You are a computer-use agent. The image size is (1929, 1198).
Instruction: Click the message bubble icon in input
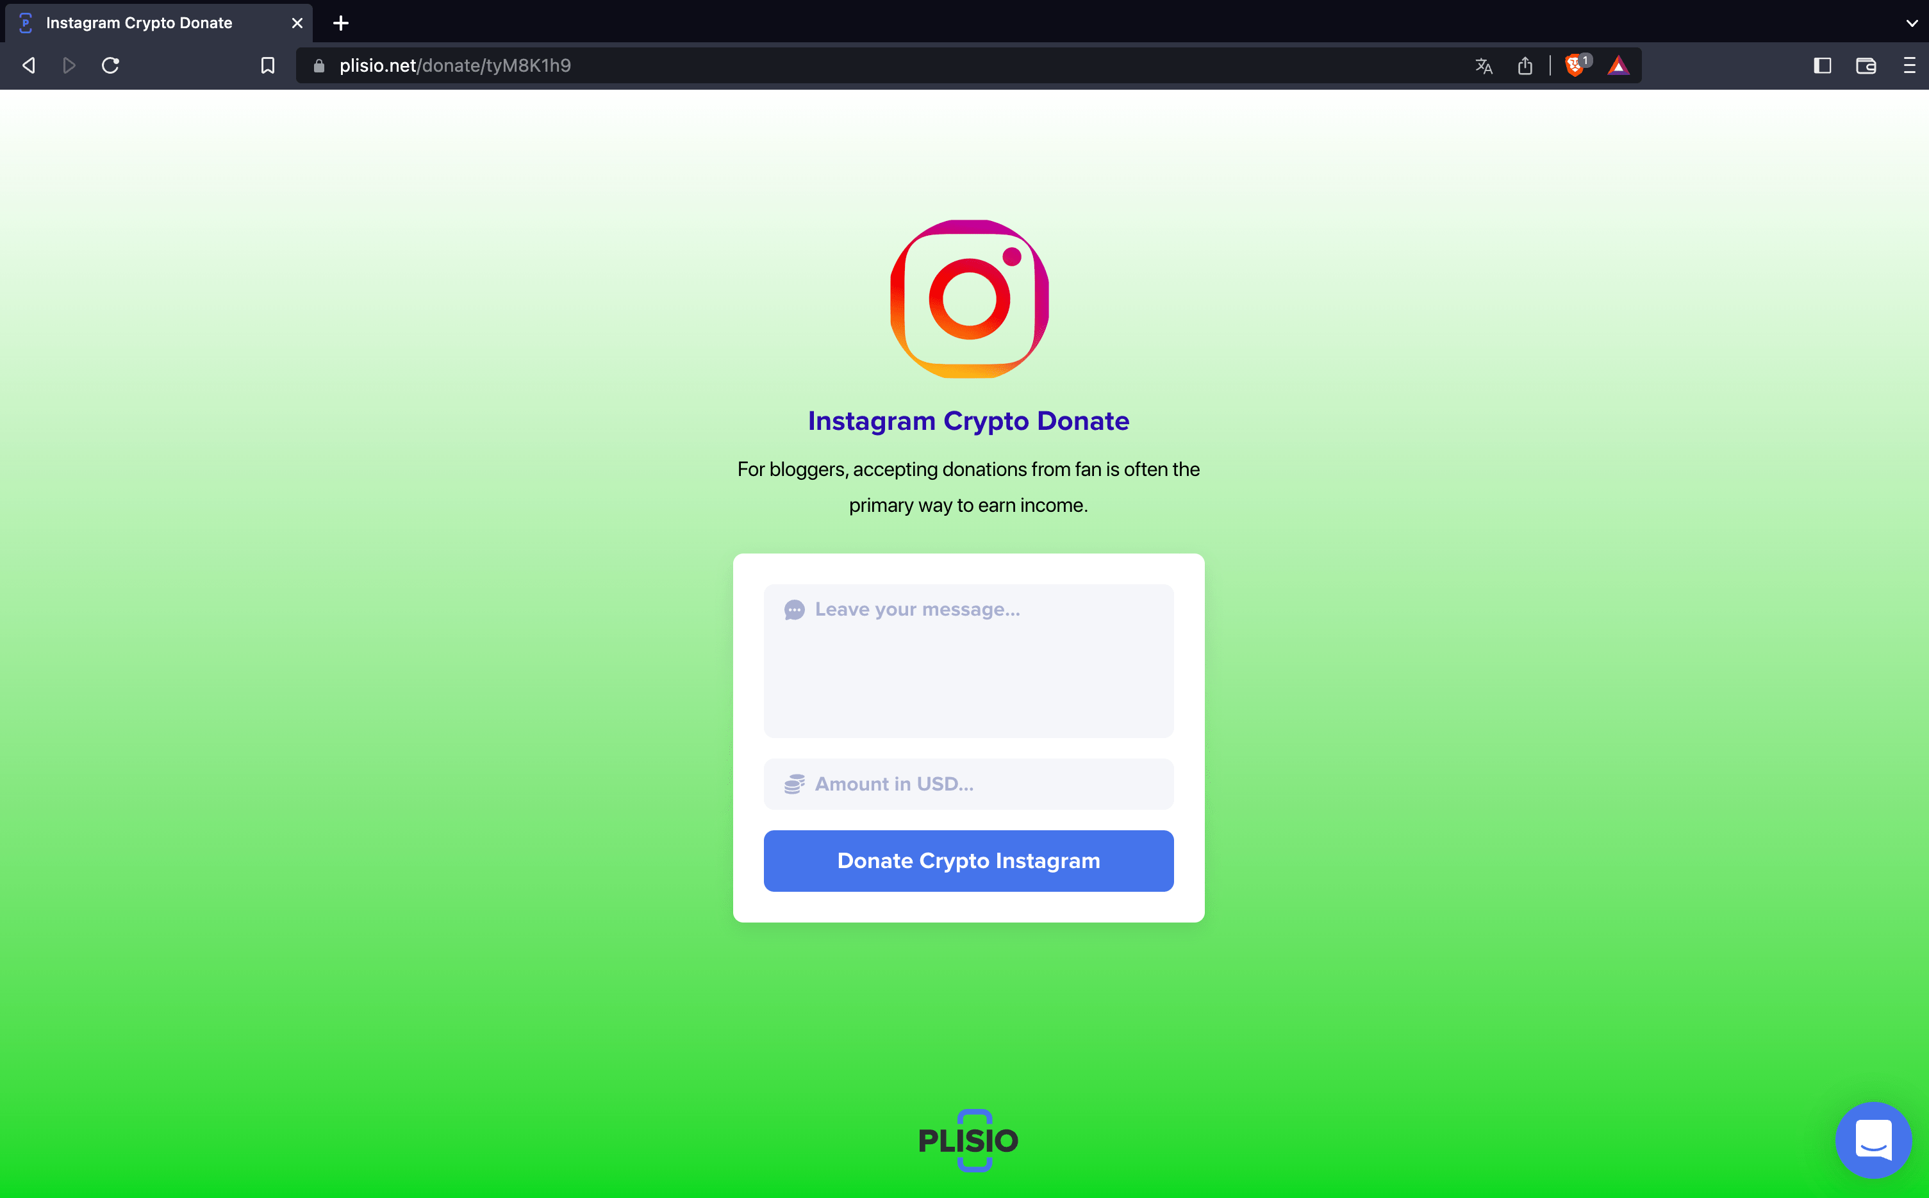[x=794, y=609]
